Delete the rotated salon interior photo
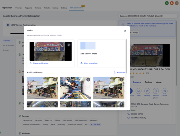180x136 pixels. 88,80
